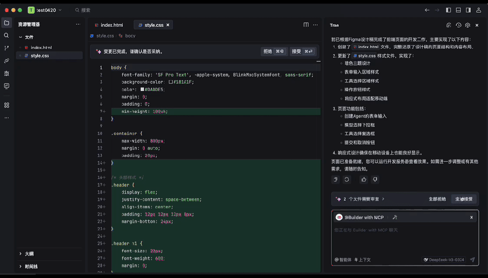This screenshot has width=488, height=278.
Task: Click the #DADDE5 color swatch in code
Action: tap(142, 90)
